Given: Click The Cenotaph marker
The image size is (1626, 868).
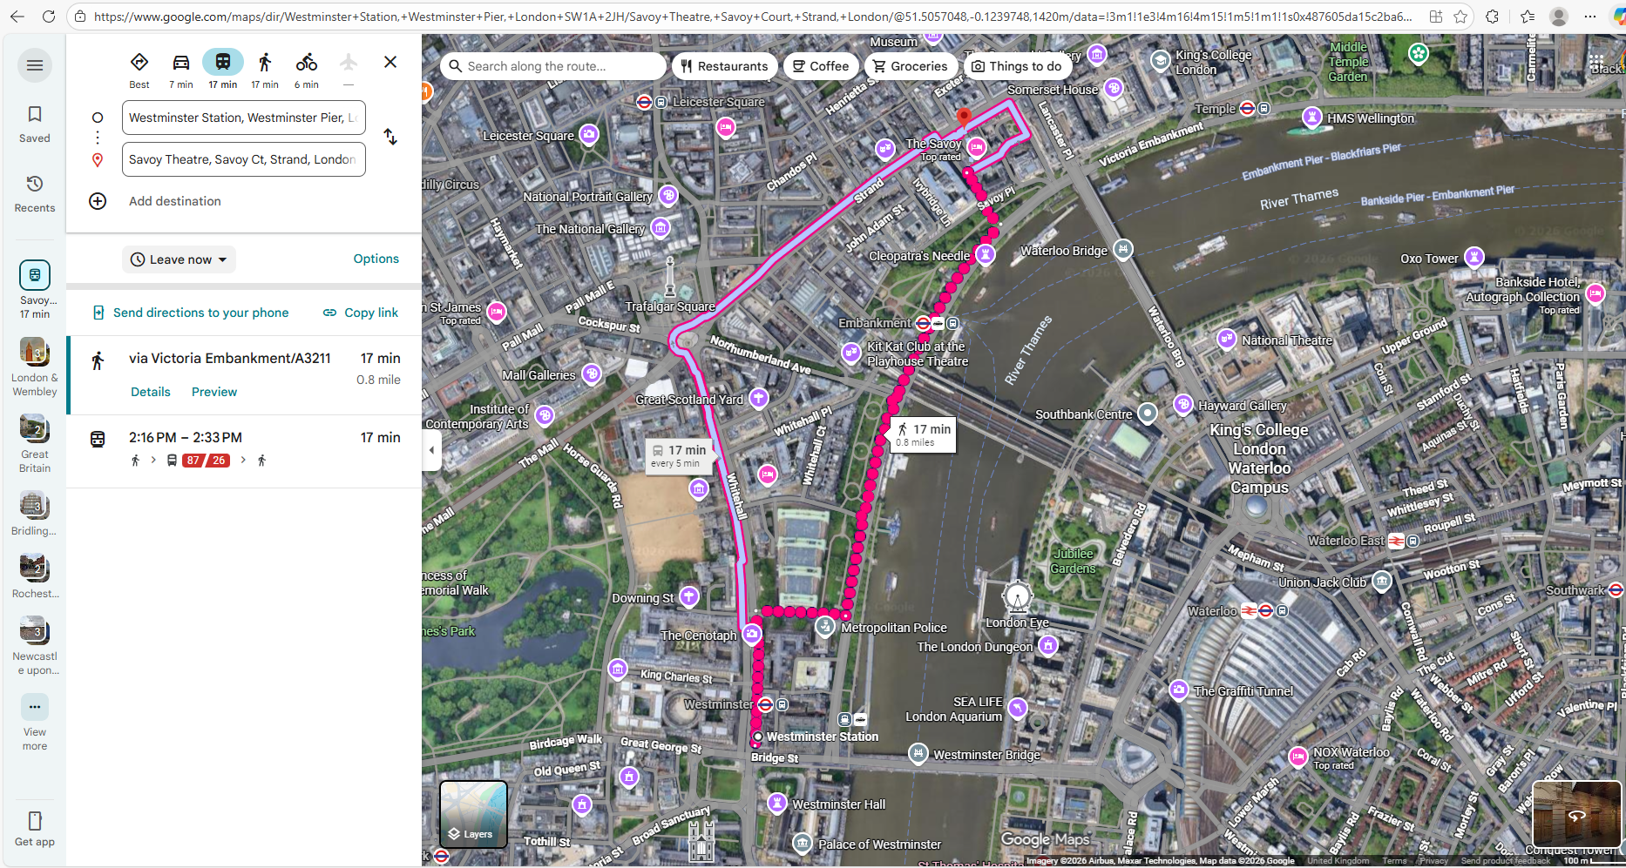Looking at the screenshot, I should point(752,634).
